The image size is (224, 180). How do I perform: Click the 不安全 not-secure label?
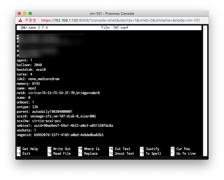31,20
